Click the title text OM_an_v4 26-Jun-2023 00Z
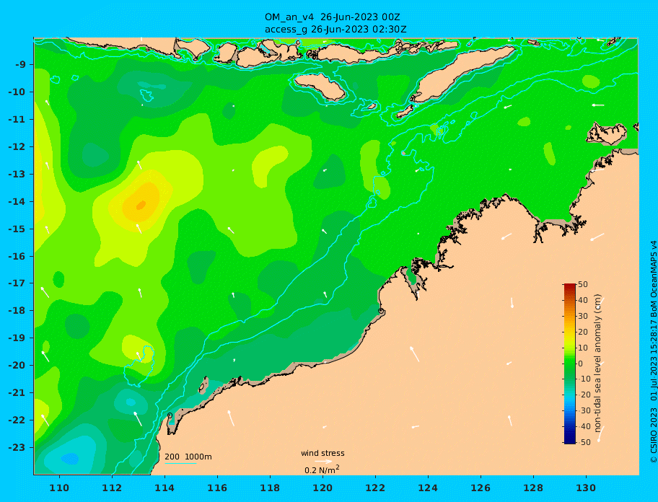 332,17
